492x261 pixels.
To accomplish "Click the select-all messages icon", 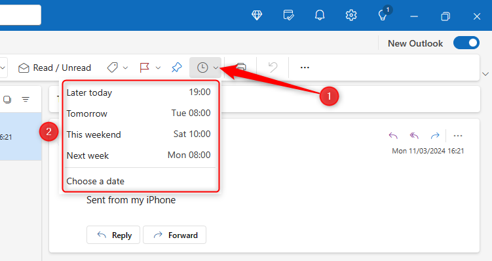I will 7,100.
